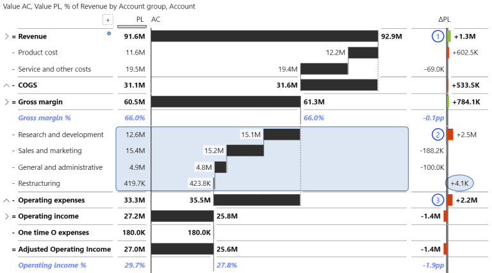Screen dimensions: 492x273
Task: Click the small blue dot next to Revenue
Action: [109, 33]
